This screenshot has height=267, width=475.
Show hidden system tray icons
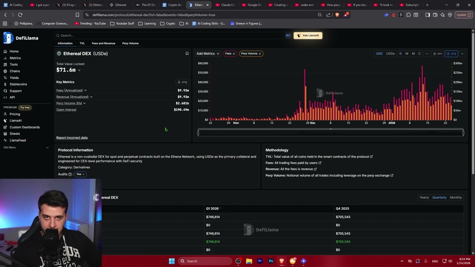point(402,261)
